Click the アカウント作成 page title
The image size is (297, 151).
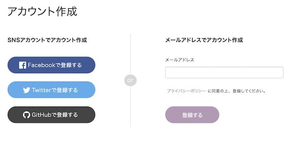(42, 11)
